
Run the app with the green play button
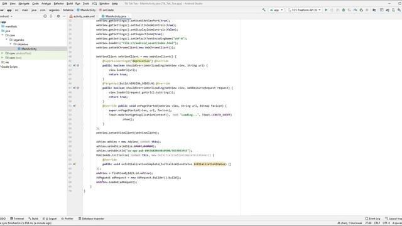pyautogui.click(x=326, y=10)
